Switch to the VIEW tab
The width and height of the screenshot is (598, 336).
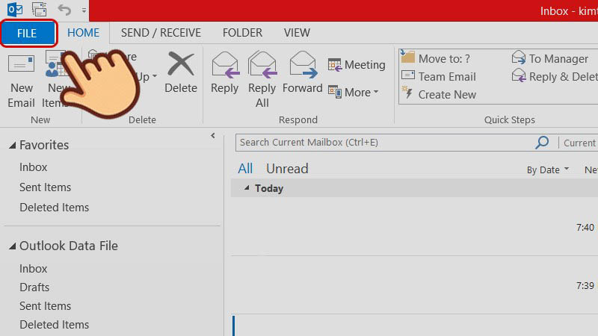(x=297, y=33)
